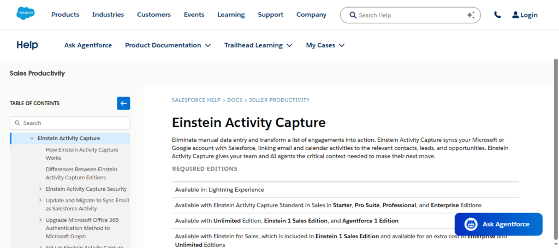559x248 pixels.
Task: Open the Products menu
Action: [66, 15]
